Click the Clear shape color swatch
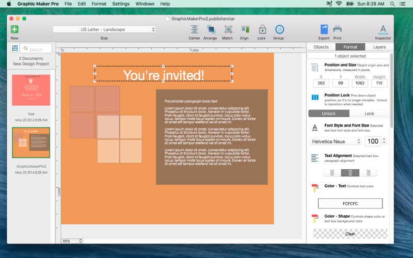The height and width of the screenshot is (258, 413). [x=351, y=234]
